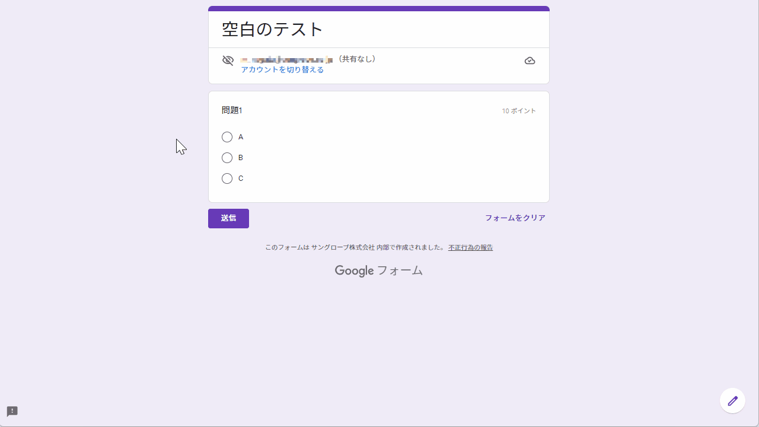Report abuse via 不正行為の報告 link

point(471,248)
